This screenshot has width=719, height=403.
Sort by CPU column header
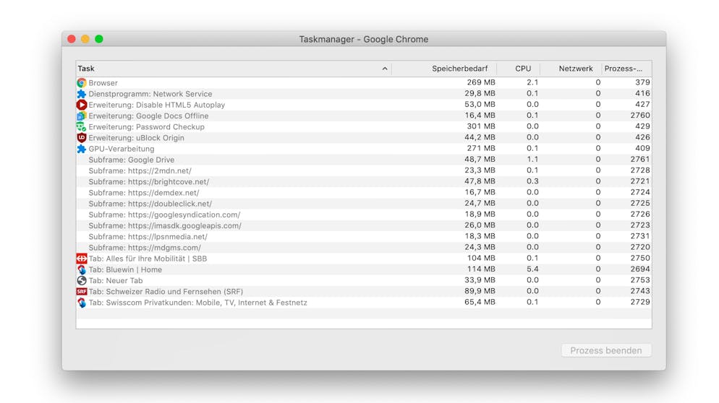pos(519,69)
